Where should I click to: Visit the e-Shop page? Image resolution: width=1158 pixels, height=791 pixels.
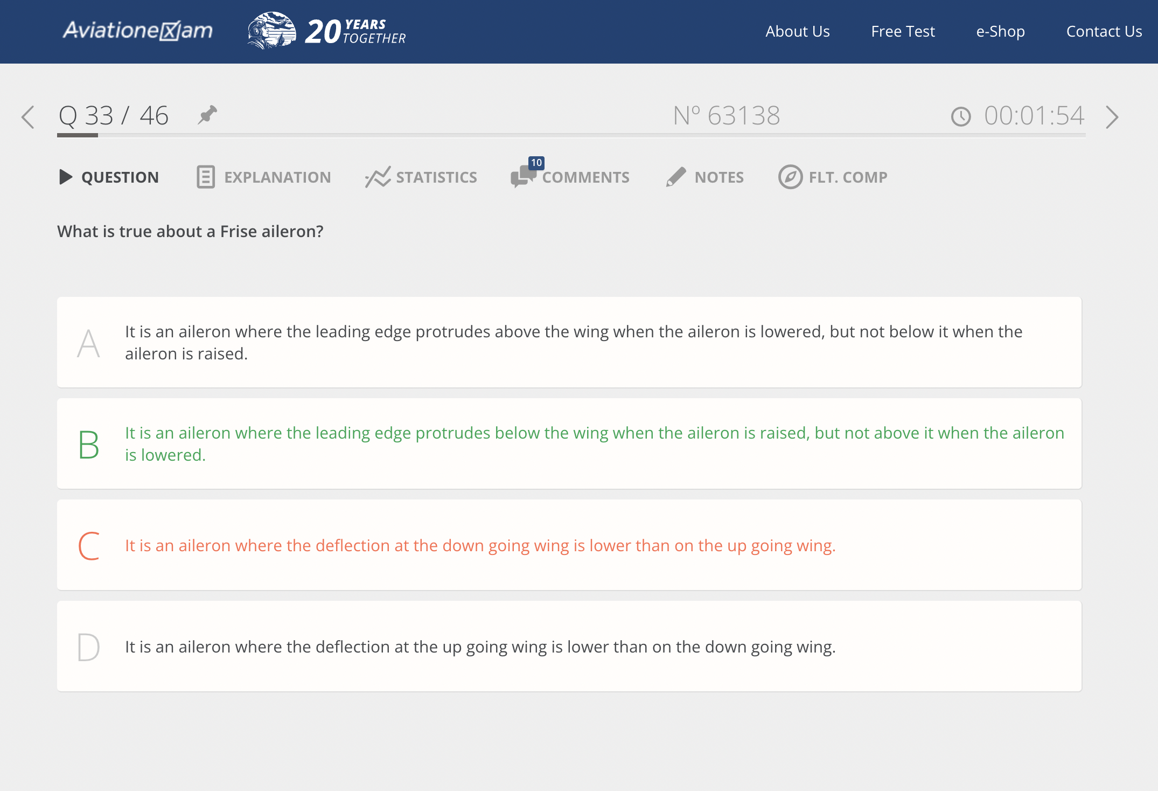click(1000, 31)
